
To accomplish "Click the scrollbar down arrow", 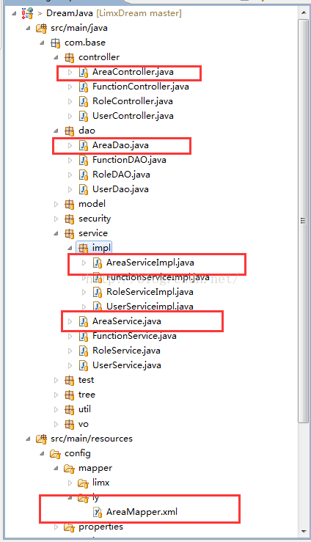I will coord(304,531).
